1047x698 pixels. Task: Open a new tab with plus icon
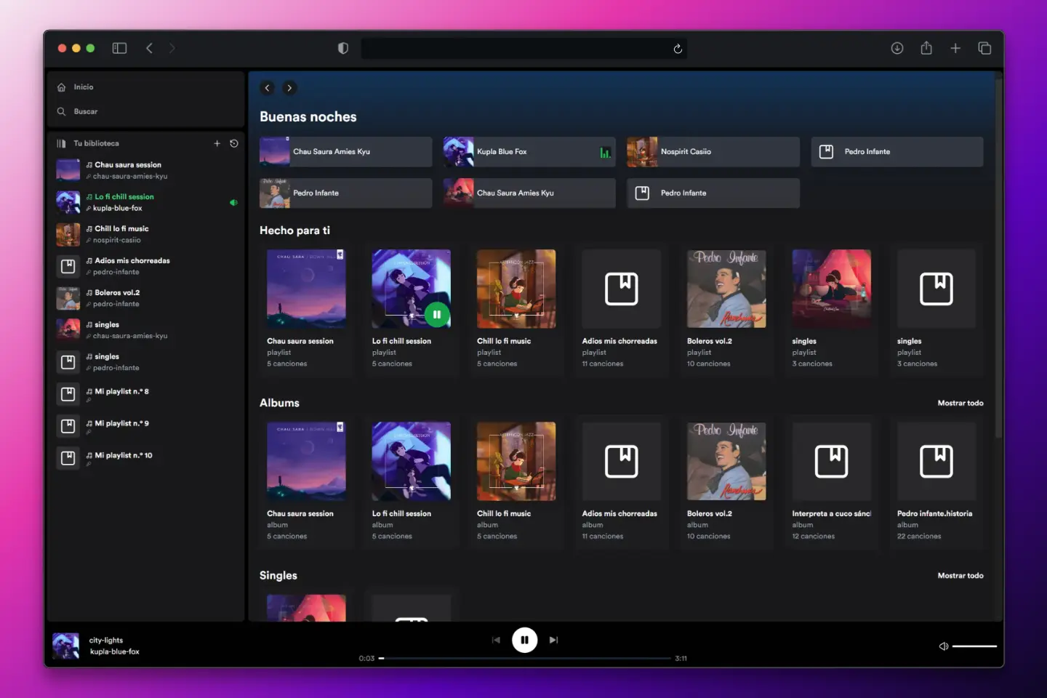[955, 48]
